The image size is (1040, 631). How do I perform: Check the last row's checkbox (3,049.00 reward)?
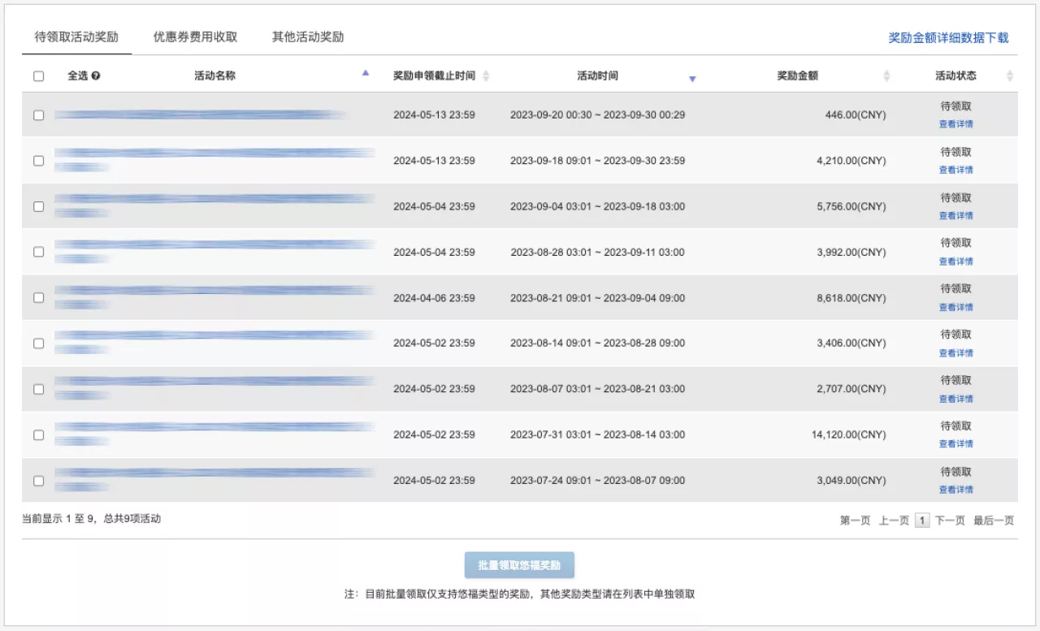coord(38,480)
